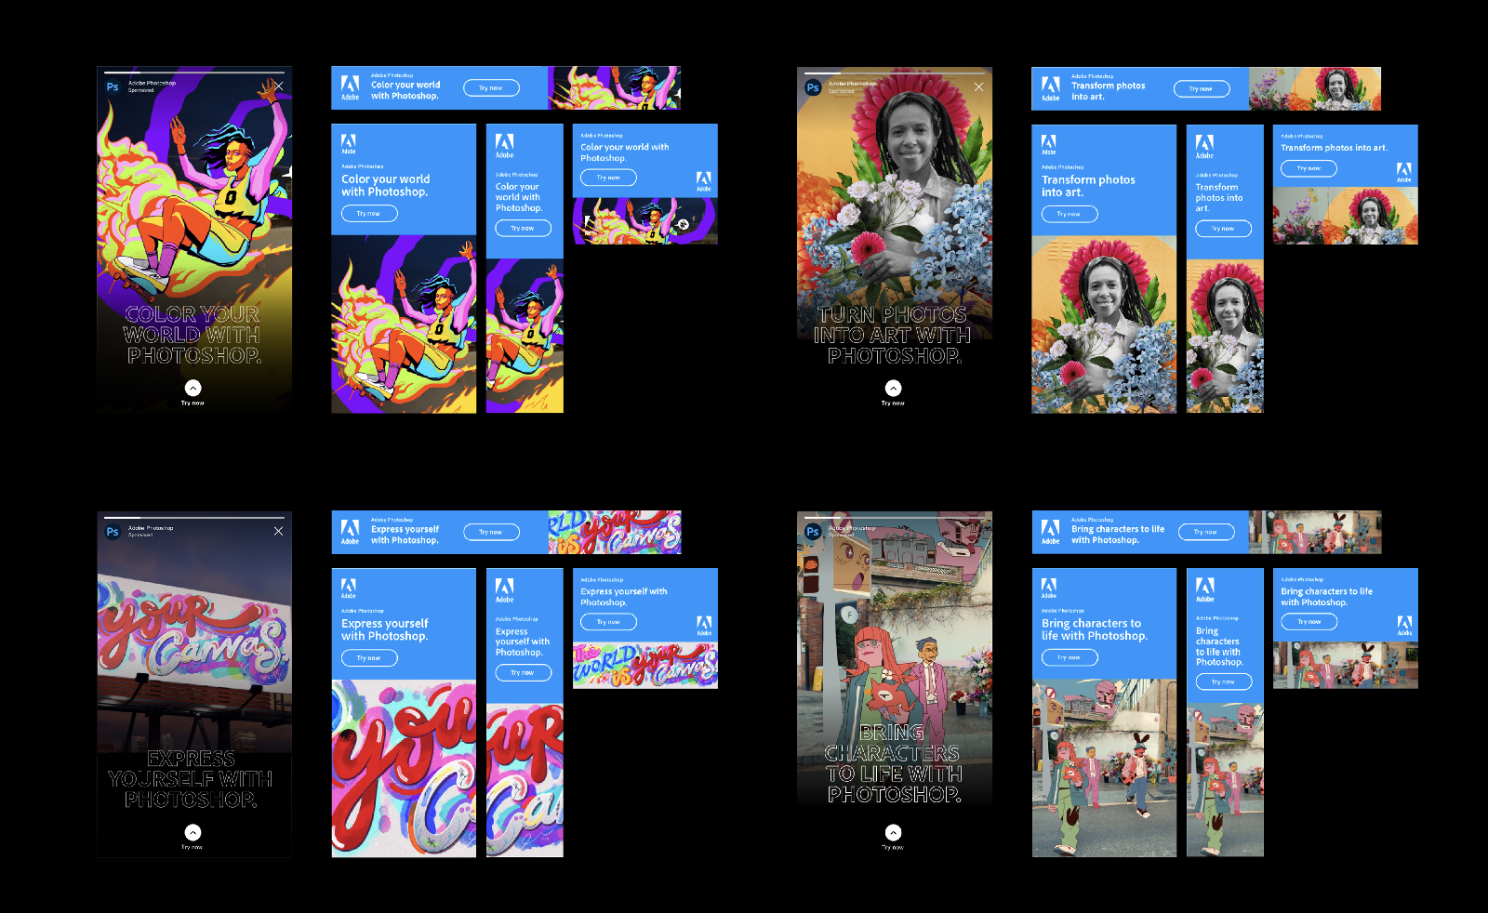Click the 'your' lettering art in the 'Express yourself' large portrait ad
This screenshot has width=1488, height=913.
pos(404,768)
